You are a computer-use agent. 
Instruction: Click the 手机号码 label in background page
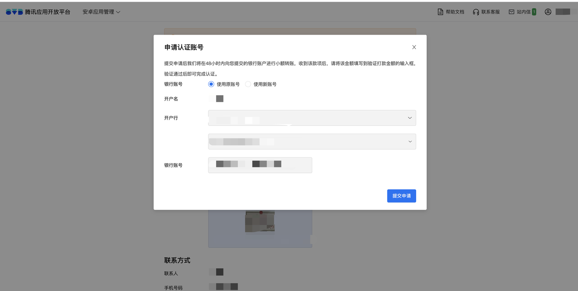[173, 288]
